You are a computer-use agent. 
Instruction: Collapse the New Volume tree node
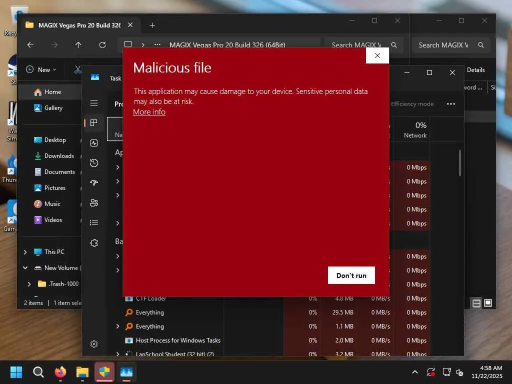point(25,268)
